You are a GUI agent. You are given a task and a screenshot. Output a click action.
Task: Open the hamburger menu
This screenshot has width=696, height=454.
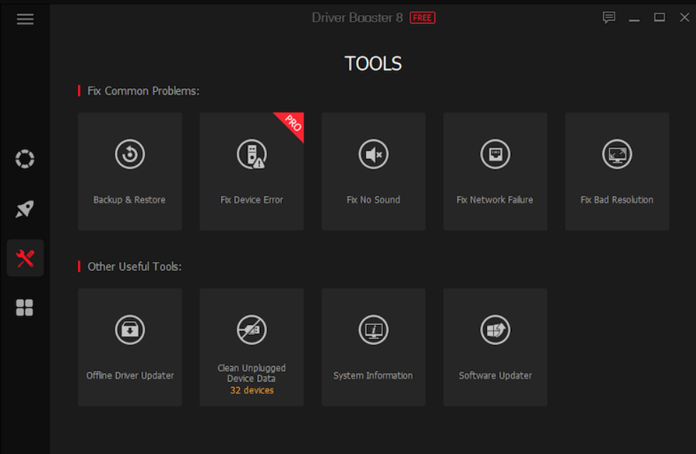25,19
